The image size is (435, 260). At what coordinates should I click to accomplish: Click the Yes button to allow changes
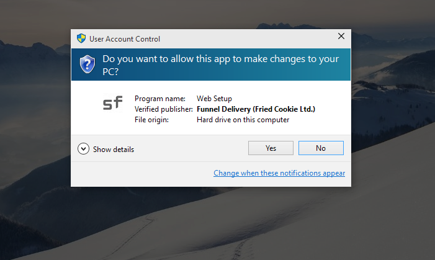coord(271,148)
